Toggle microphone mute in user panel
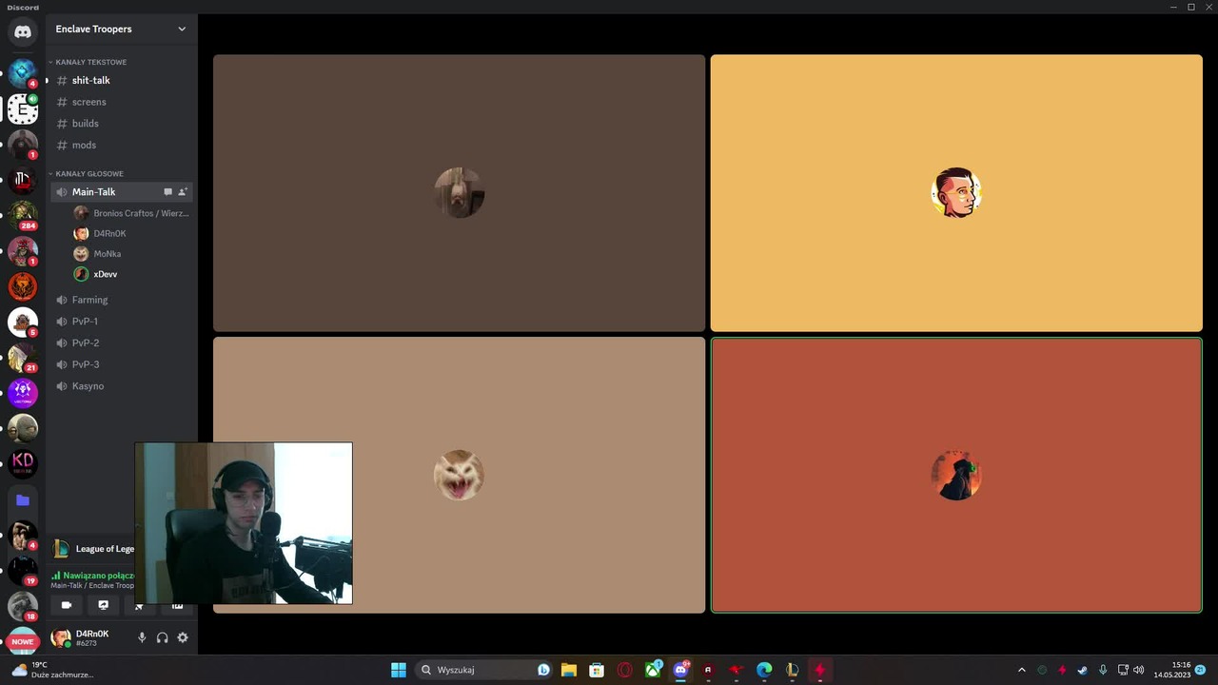Image resolution: width=1218 pixels, height=685 pixels. pos(142,637)
